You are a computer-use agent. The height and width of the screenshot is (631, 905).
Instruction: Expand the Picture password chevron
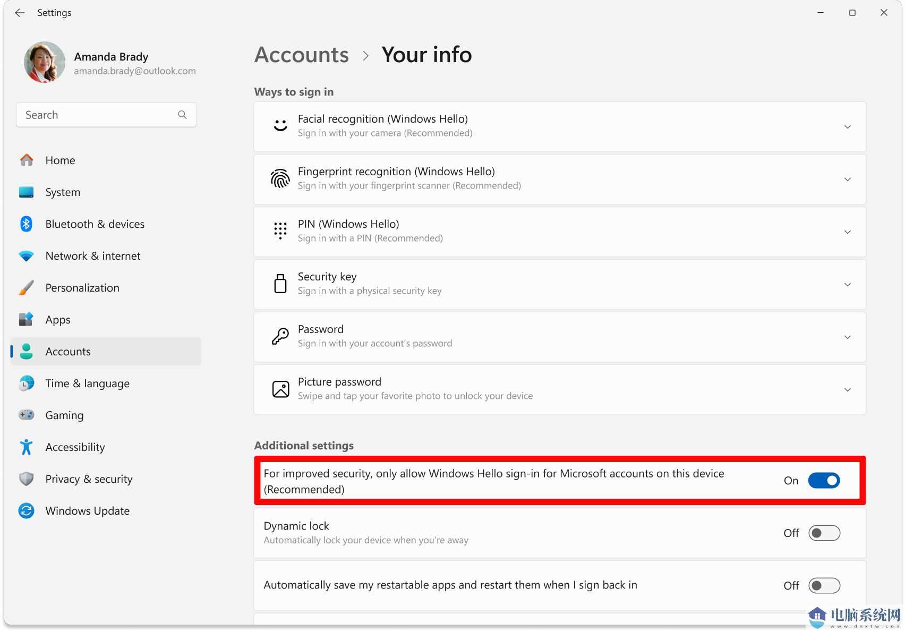848,389
